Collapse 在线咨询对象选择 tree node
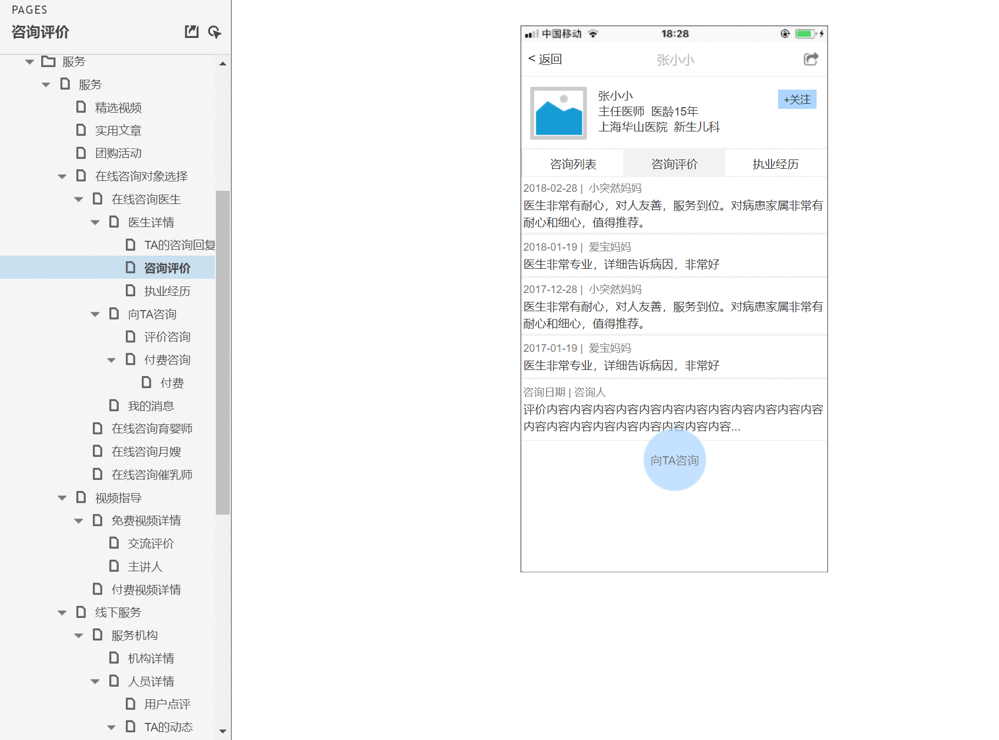 point(62,176)
